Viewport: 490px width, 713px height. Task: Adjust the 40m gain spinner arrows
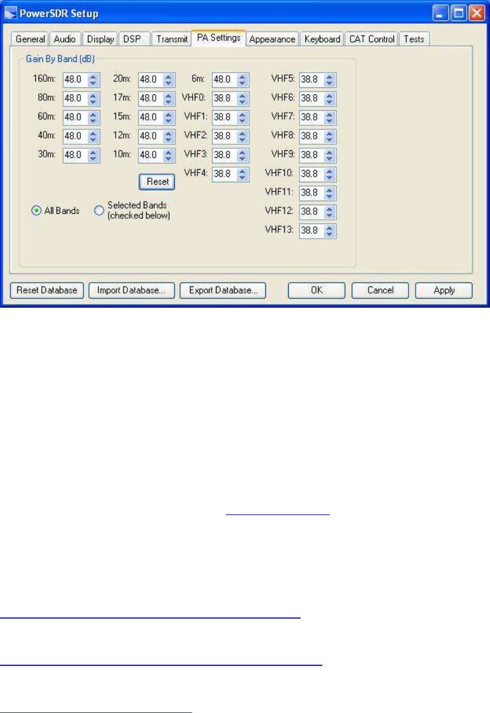(x=94, y=136)
